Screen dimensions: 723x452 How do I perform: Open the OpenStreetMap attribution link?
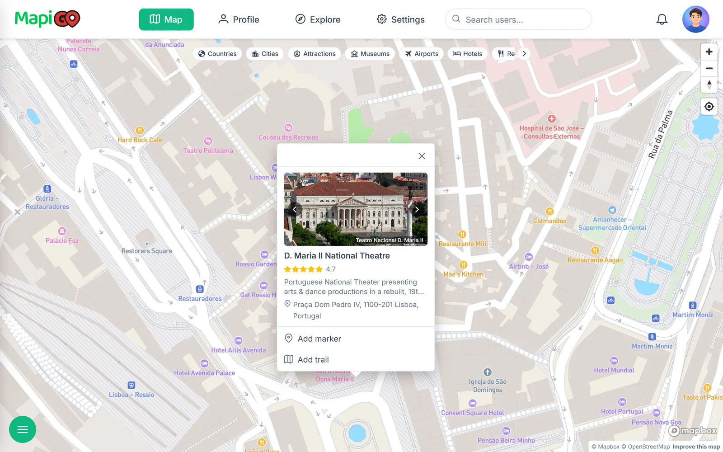pos(645,447)
